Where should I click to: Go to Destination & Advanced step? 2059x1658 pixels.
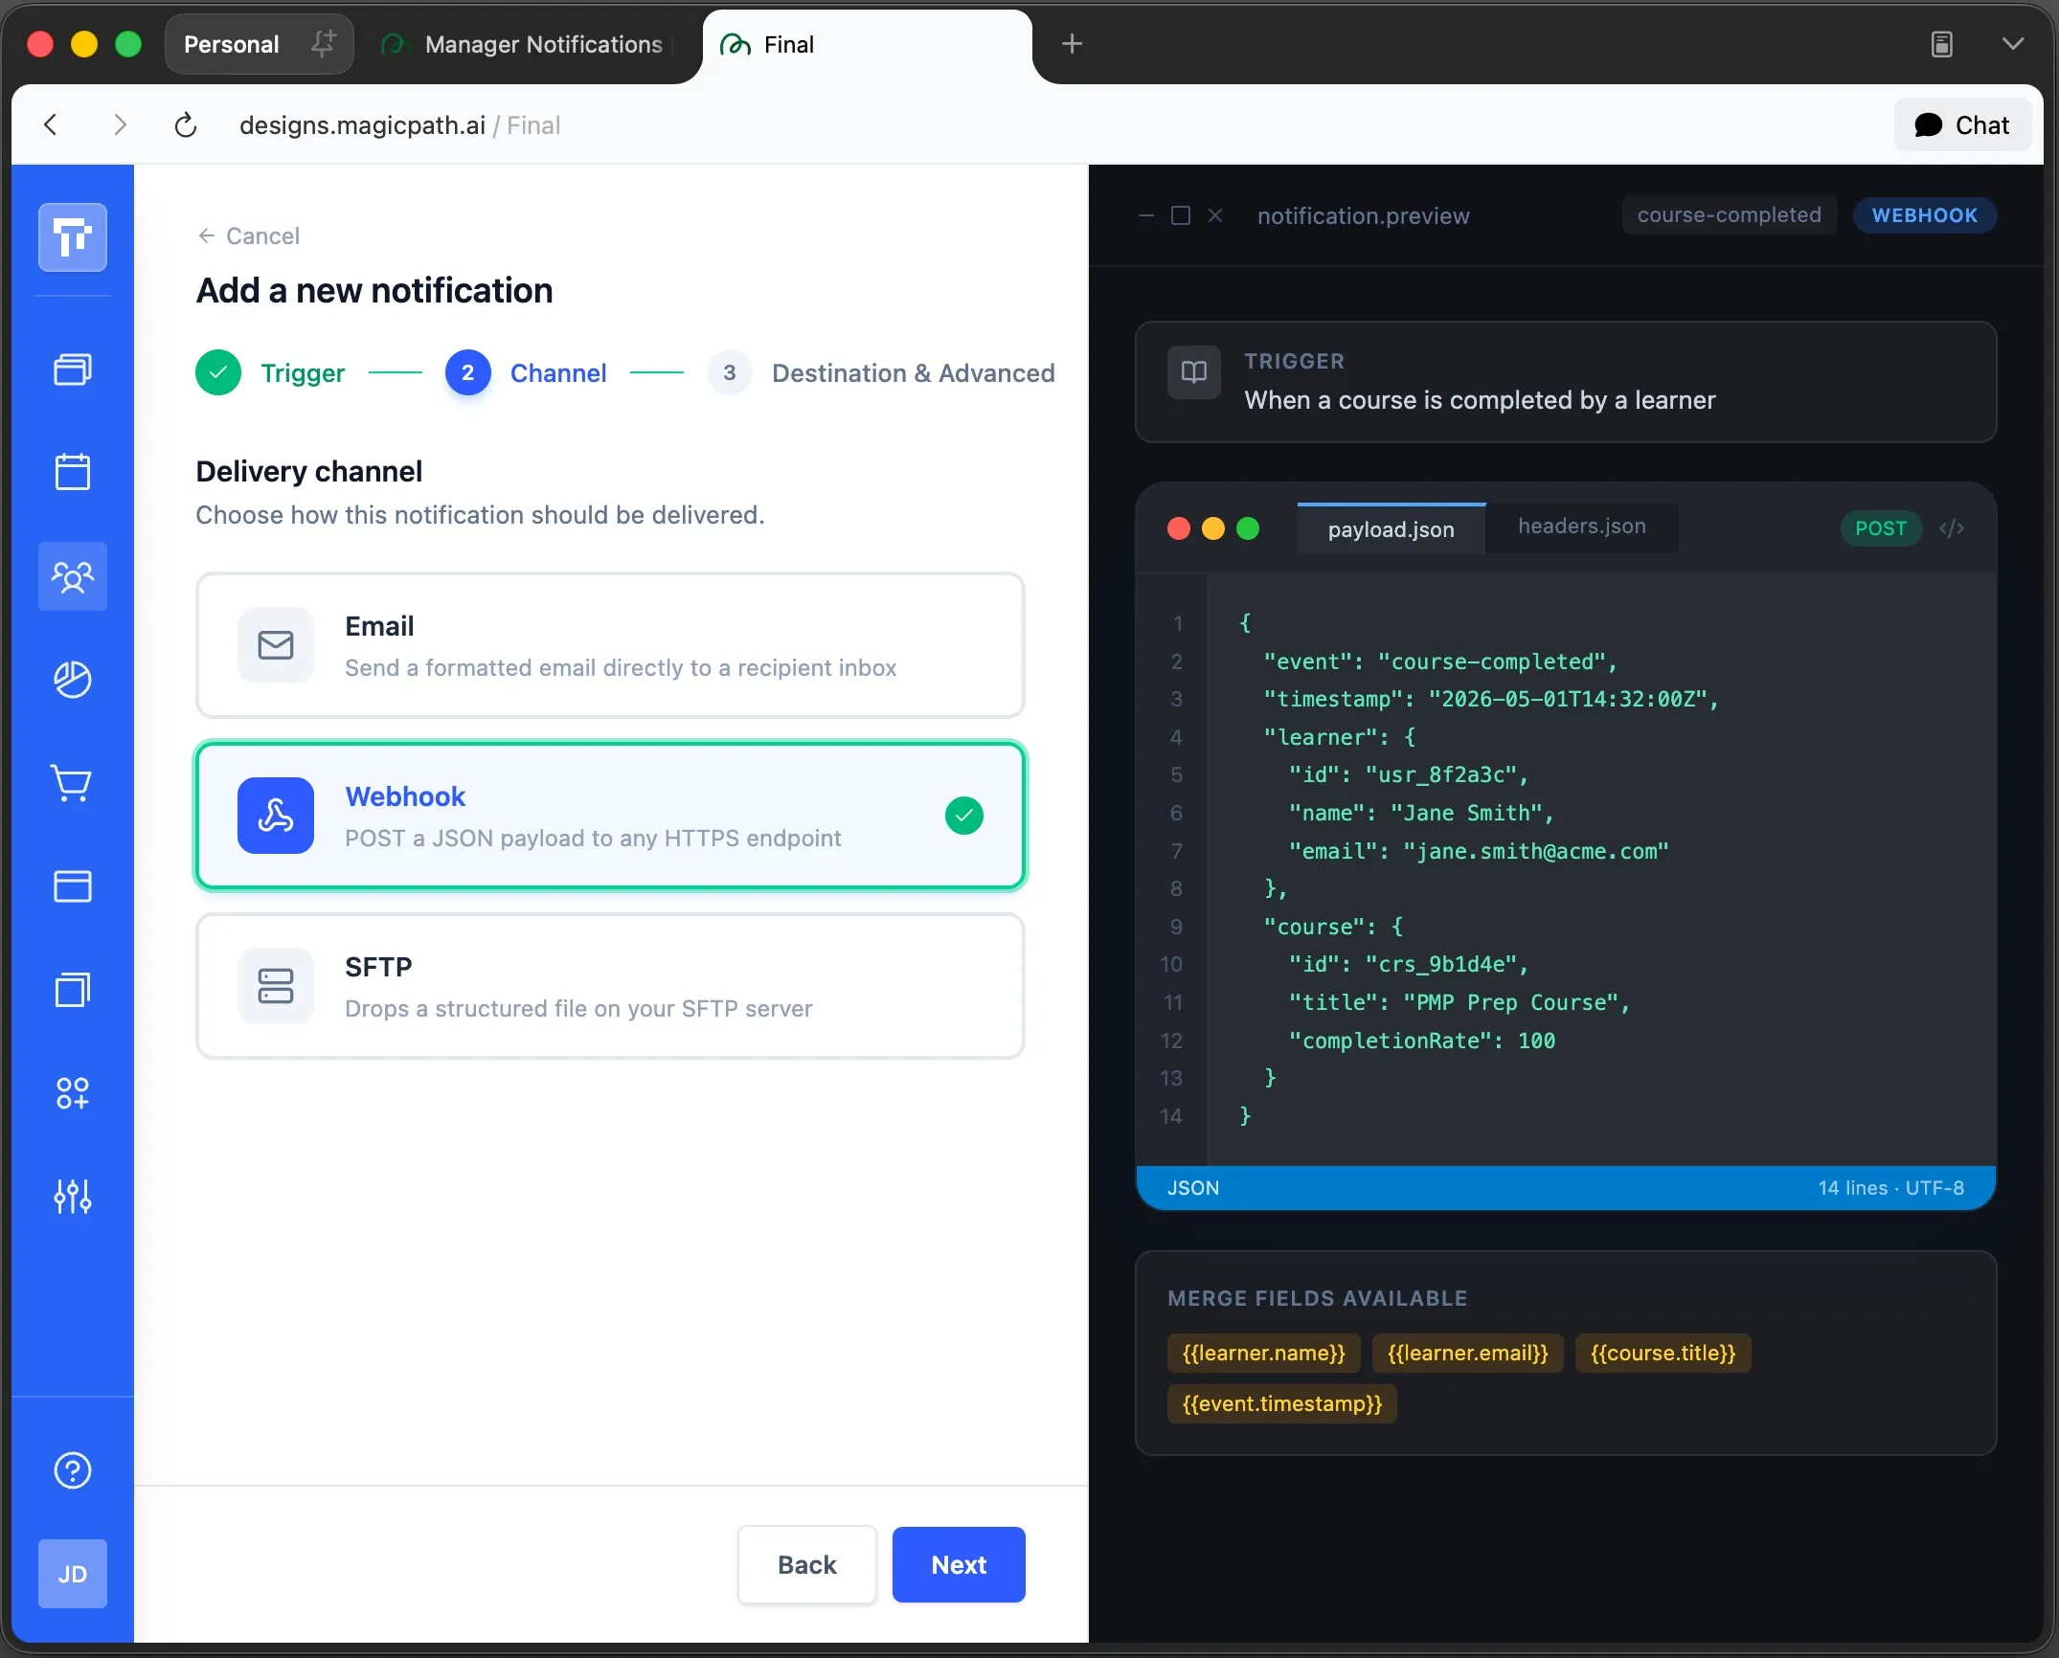(881, 373)
